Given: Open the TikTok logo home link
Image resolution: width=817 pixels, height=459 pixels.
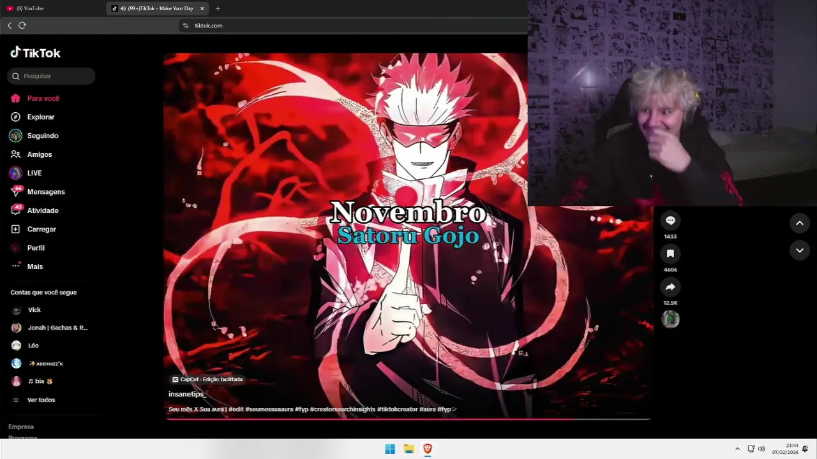Looking at the screenshot, I should coord(35,53).
